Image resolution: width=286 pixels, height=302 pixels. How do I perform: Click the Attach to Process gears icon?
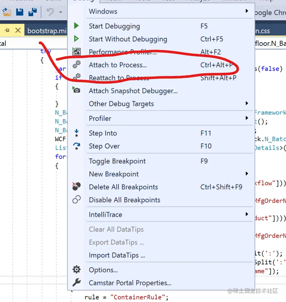77,65
